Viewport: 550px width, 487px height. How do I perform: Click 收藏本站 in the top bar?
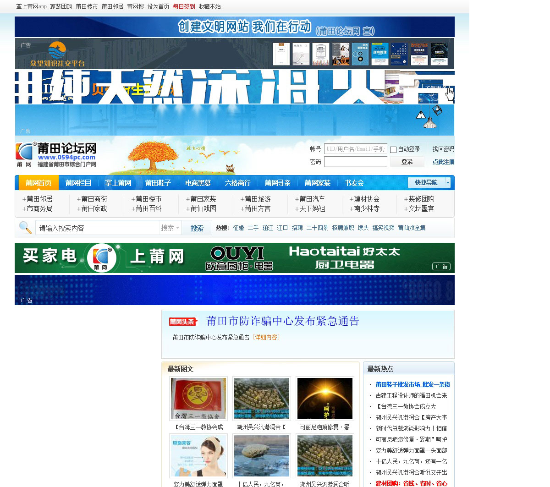[x=209, y=6]
